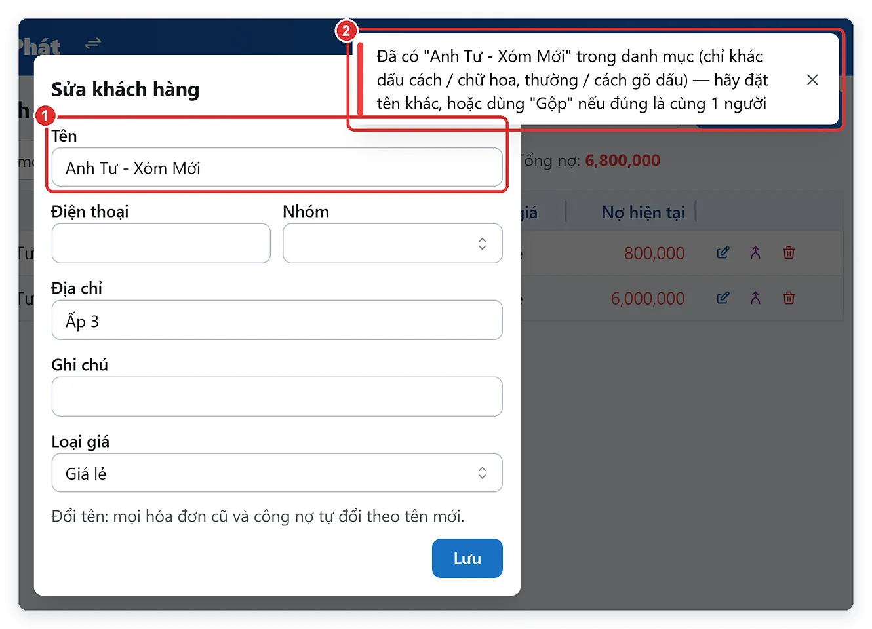Delete the customer in the 800,000 debt row

(x=789, y=253)
